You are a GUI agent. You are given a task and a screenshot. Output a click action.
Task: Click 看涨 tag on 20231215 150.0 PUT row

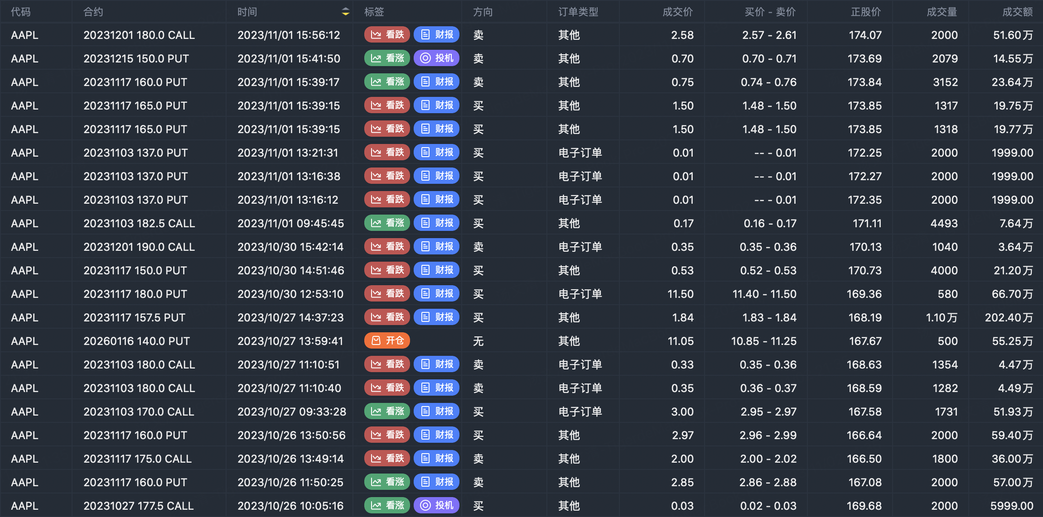[387, 58]
